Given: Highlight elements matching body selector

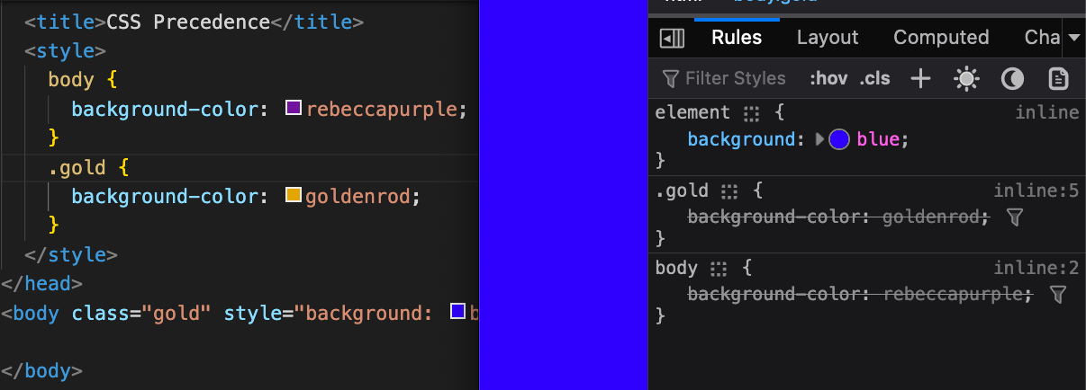Looking at the screenshot, I should tap(718, 269).
